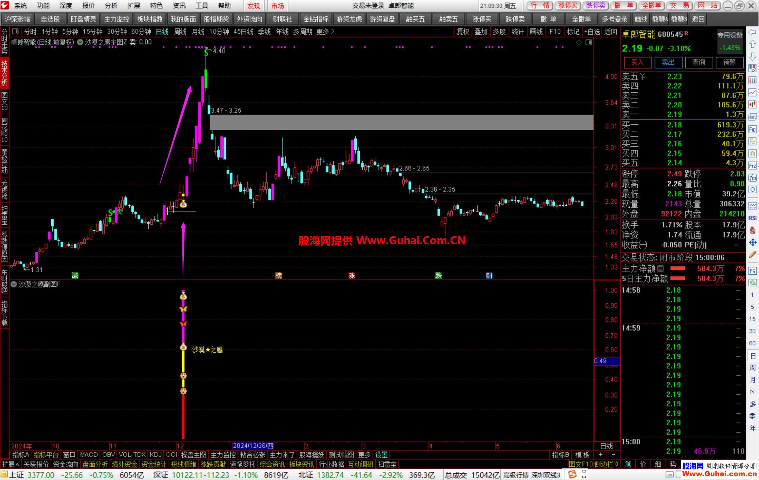Open the F10 info icon in right sidebar
The image size is (759, 480).
[x=752, y=129]
